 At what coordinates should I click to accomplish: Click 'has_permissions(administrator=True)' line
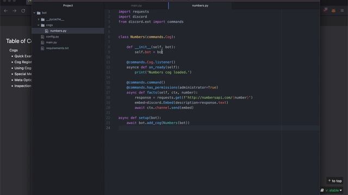pyautogui.click(x=172, y=88)
